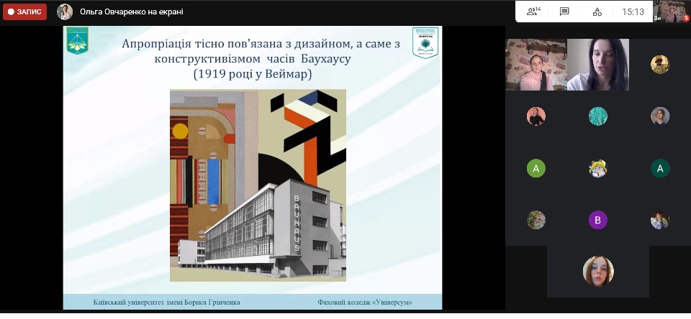Viewport: 691px width, 319px height.
Task: Click the avatar of the person in black on orange
Action: (x=536, y=116)
